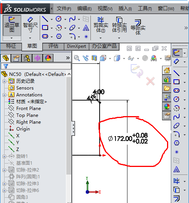Screen dimensions: 189x203
Task: Open the DimXpertManager tab icon
Action: pyautogui.click(x=37, y=58)
